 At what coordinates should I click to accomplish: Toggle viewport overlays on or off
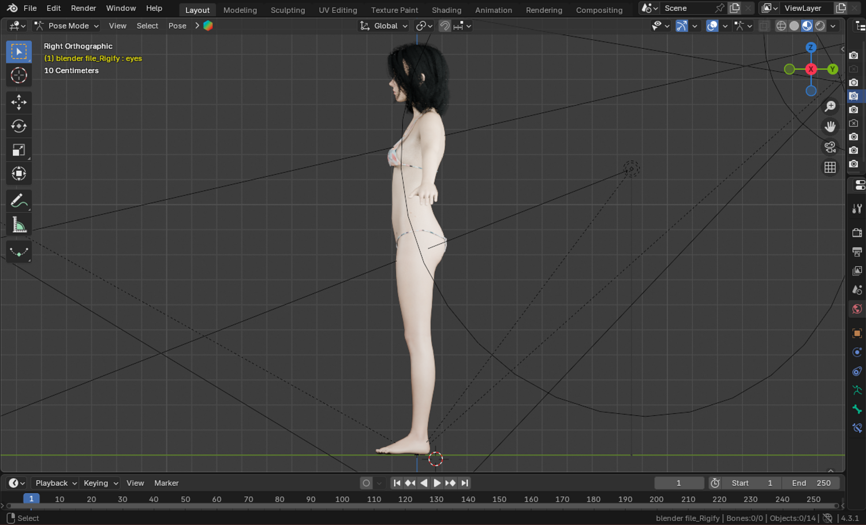click(712, 26)
